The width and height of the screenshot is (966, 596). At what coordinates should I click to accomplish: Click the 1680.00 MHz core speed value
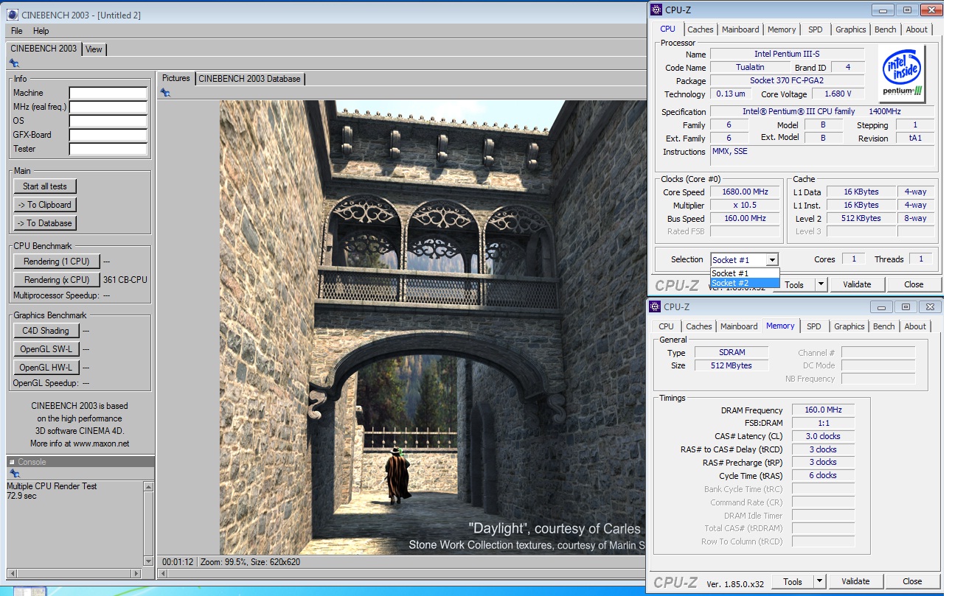pos(745,192)
